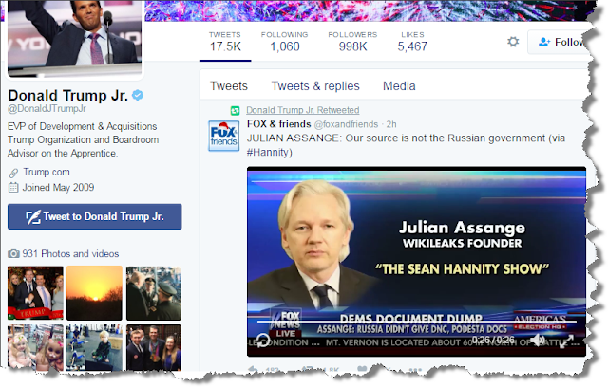Viewport: 608px width, 387px height.
Task: Open the Trump.com website link
Action: pyautogui.click(x=47, y=172)
